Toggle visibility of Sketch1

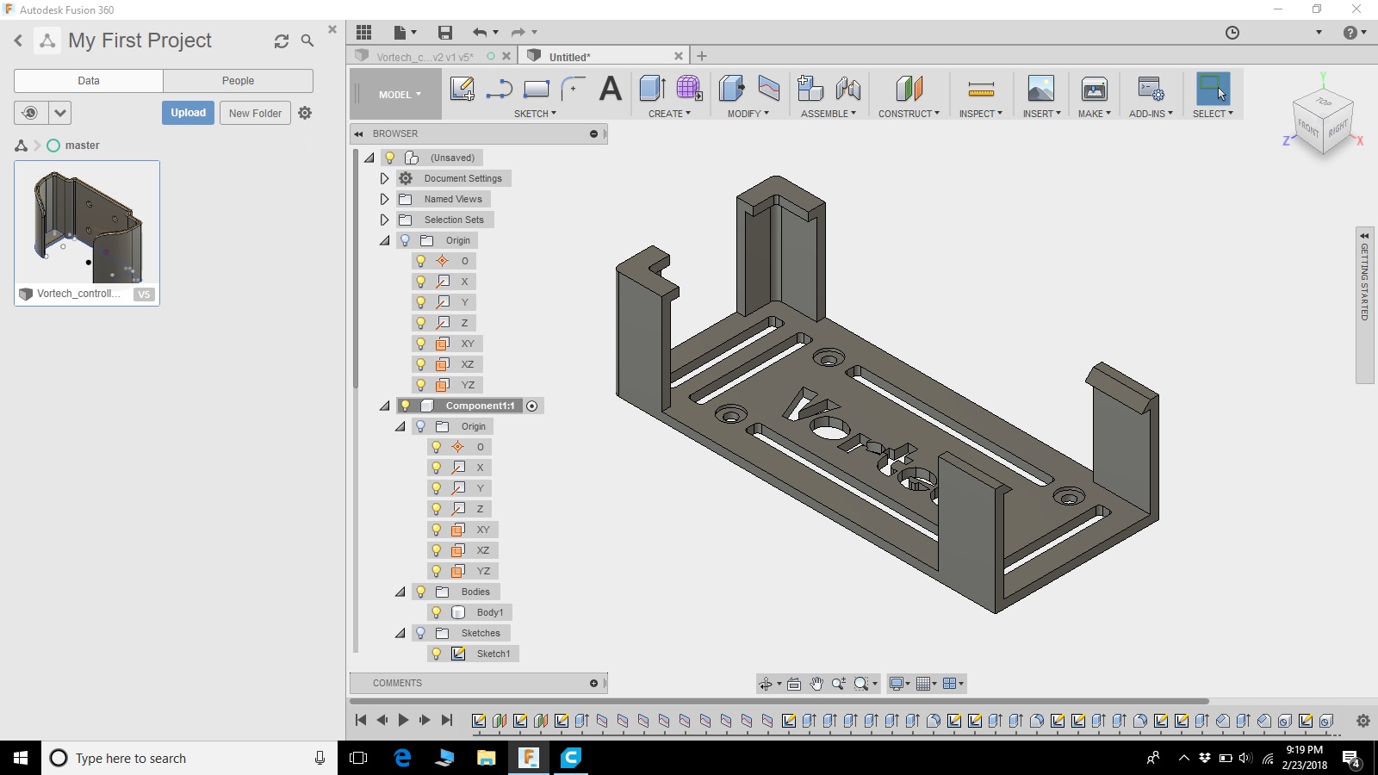437,654
